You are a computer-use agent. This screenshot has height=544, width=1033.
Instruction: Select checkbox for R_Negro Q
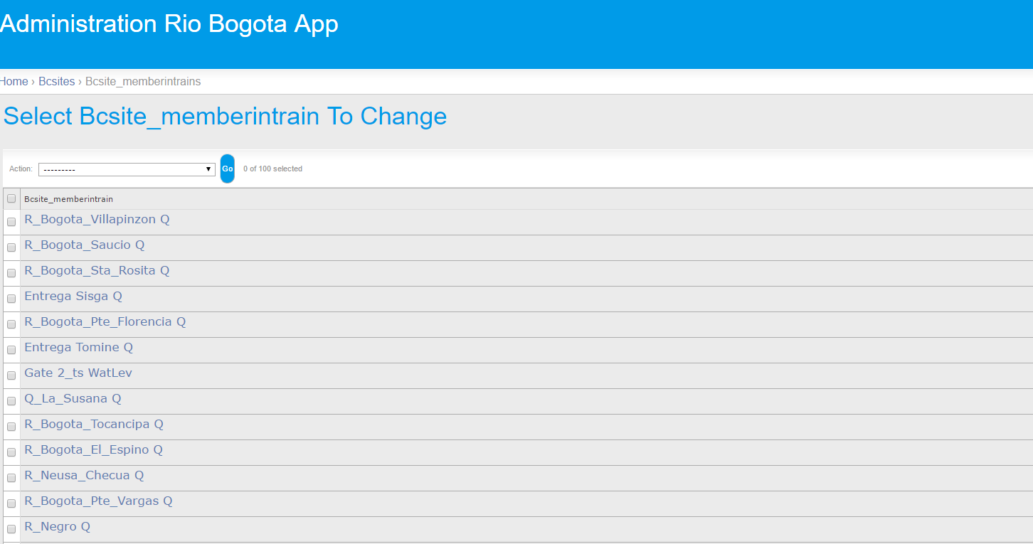(x=11, y=529)
